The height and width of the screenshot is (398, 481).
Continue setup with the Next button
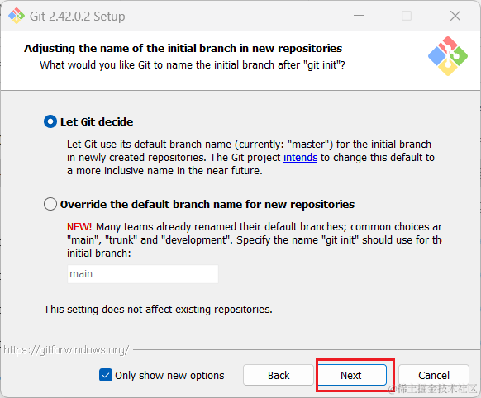(351, 375)
